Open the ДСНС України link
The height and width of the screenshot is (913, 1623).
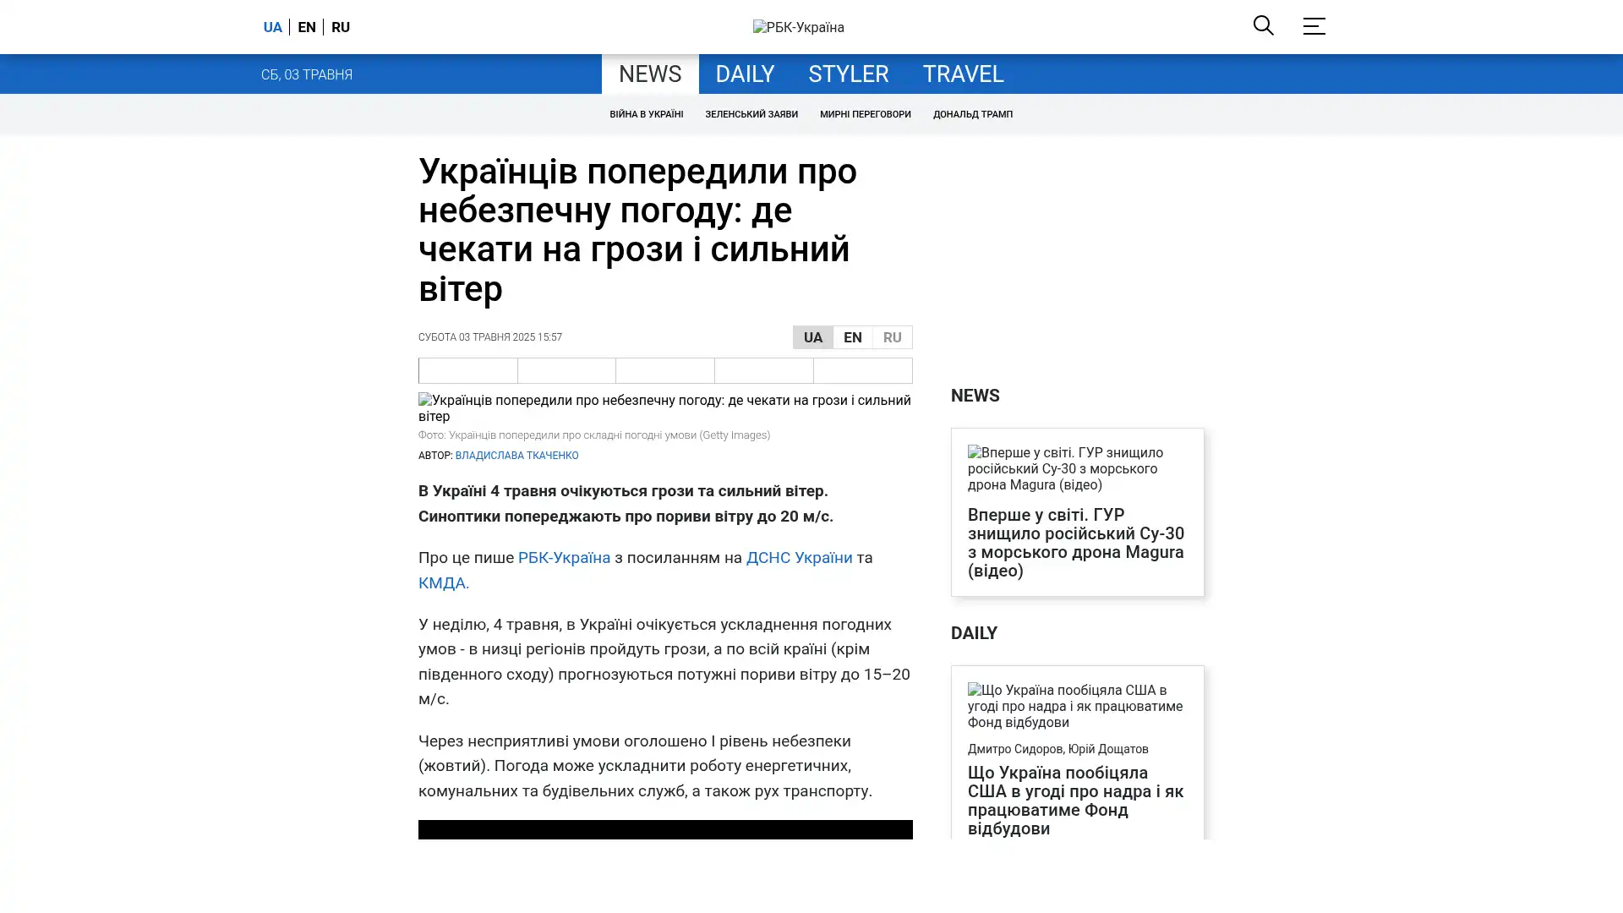tap(799, 558)
